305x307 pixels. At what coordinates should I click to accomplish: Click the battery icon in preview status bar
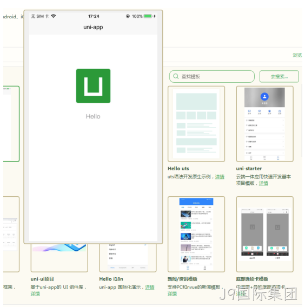pos(148,16)
